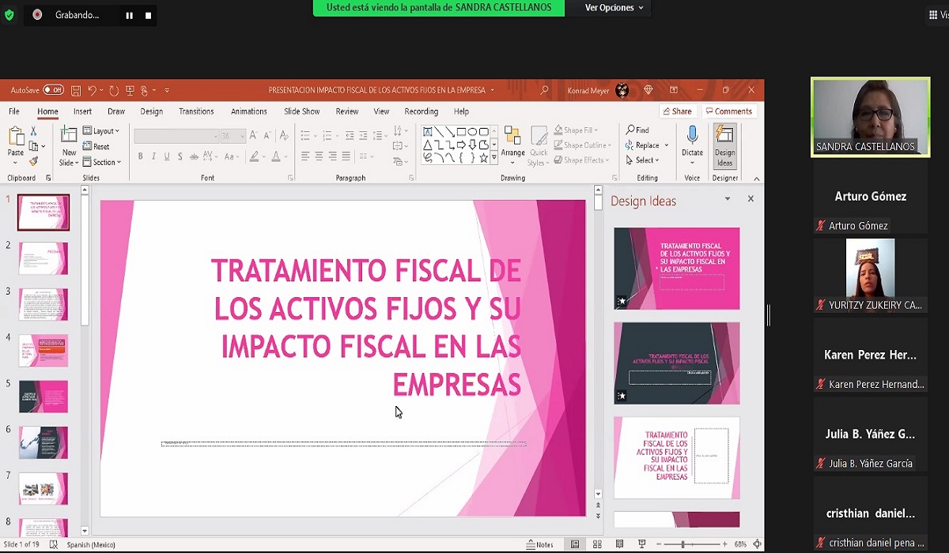Select the text box shape icon
This screenshot has height=553, width=949.
pyautogui.click(x=428, y=132)
